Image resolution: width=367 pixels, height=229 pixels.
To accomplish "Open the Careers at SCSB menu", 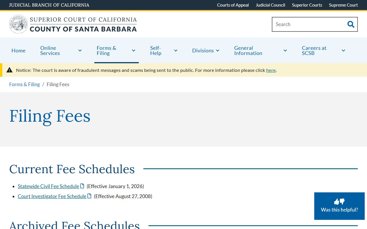I will tap(314, 51).
